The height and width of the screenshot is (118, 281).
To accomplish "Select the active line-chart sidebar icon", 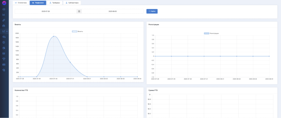I will pyautogui.click(x=4, y=31).
